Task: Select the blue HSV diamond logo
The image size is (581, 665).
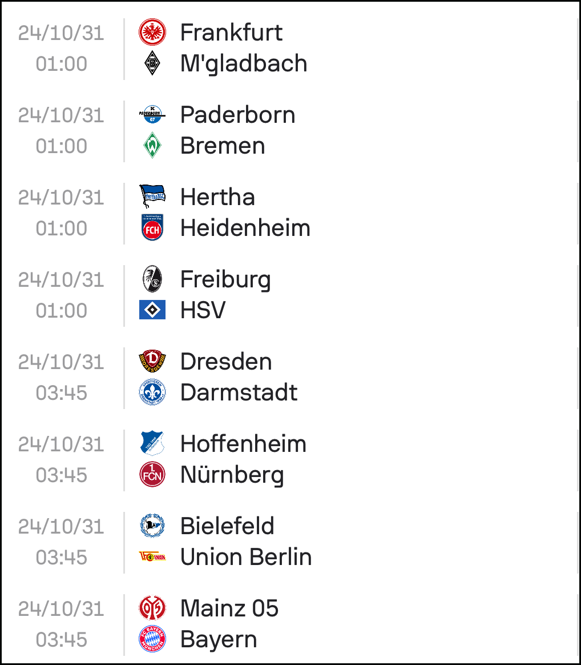Action: pyautogui.click(x=152, y=310)
